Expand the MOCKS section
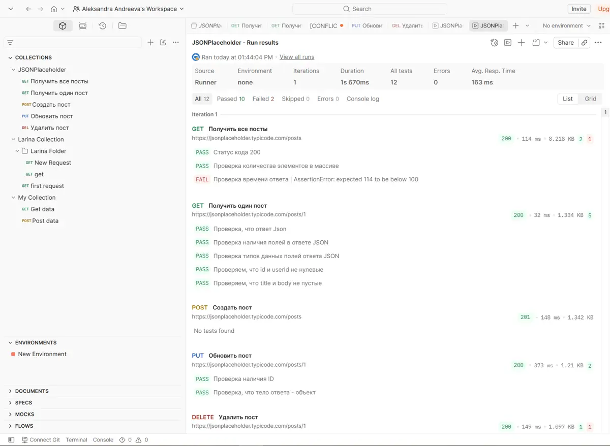The width and height of the screenshot is (610, 446). pyautogui.click(x=10, y=415)
